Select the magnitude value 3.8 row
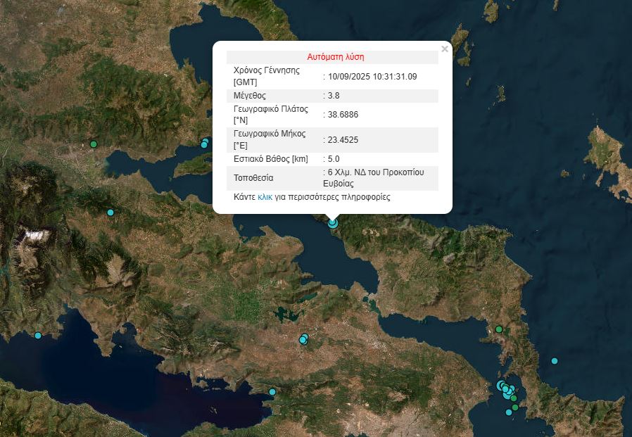 329,94
